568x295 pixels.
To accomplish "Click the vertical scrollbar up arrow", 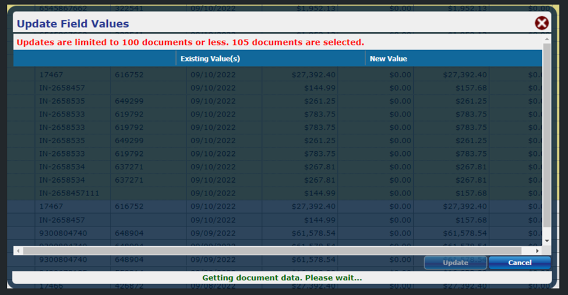I will tap(546, 40).
